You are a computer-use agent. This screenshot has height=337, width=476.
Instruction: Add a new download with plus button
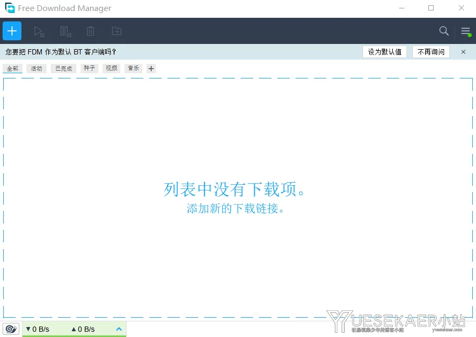pos(12,31)
